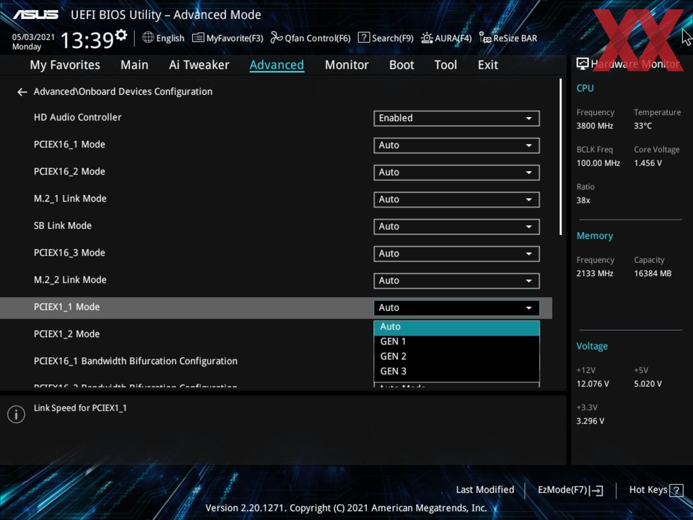
Task: Click the Hardware Monitor screen icon
Action: (582, 64)
